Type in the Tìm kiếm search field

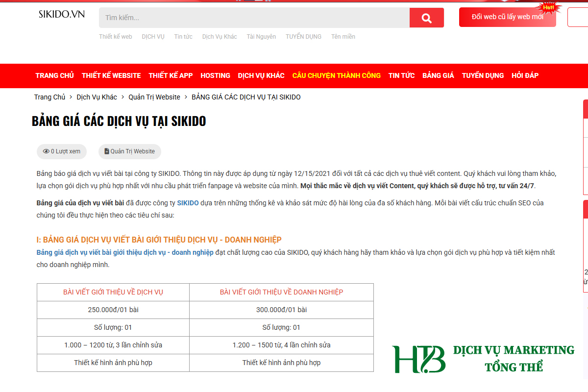254,18
